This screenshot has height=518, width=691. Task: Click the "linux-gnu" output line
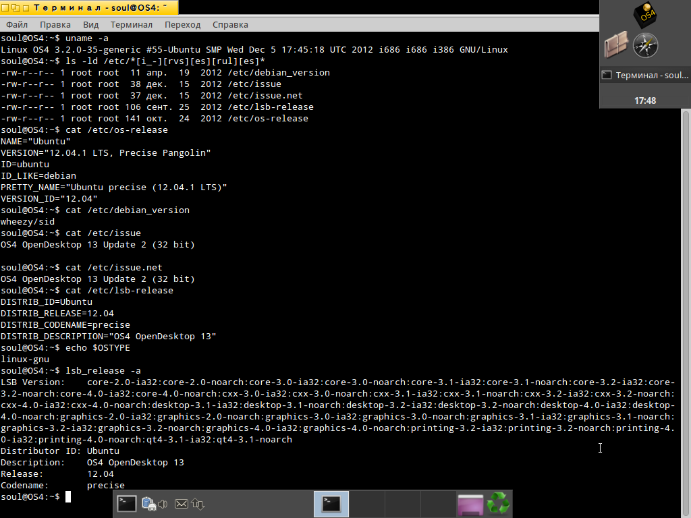tap(25, 359)
